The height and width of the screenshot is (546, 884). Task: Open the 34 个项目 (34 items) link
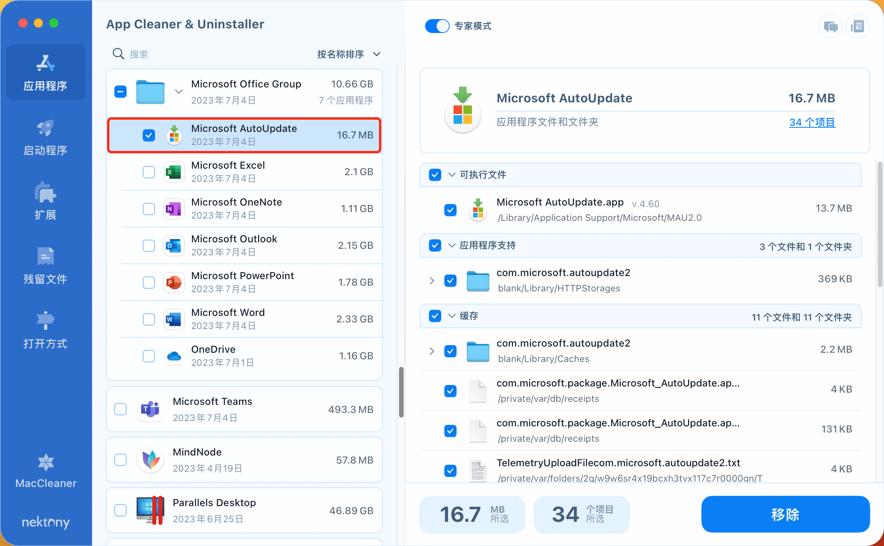click(x=812, y=122)
